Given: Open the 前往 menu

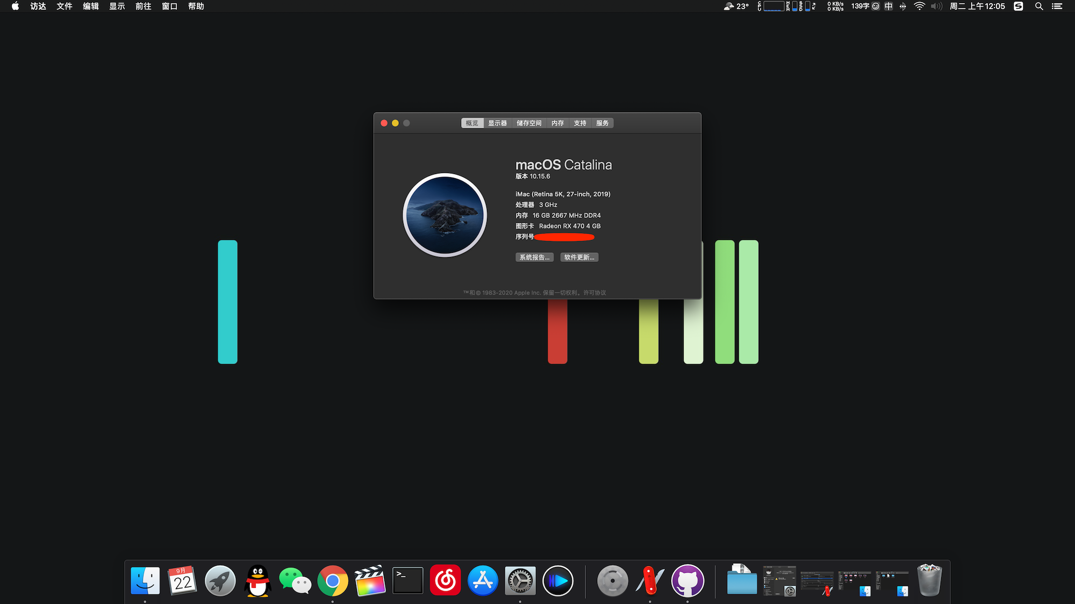Looking at the screenshot, I should [x=143, y=6].
